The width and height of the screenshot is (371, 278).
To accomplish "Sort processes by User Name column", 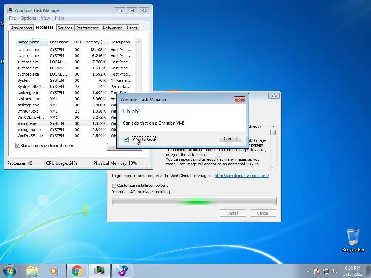I will (x=59, y=42).
